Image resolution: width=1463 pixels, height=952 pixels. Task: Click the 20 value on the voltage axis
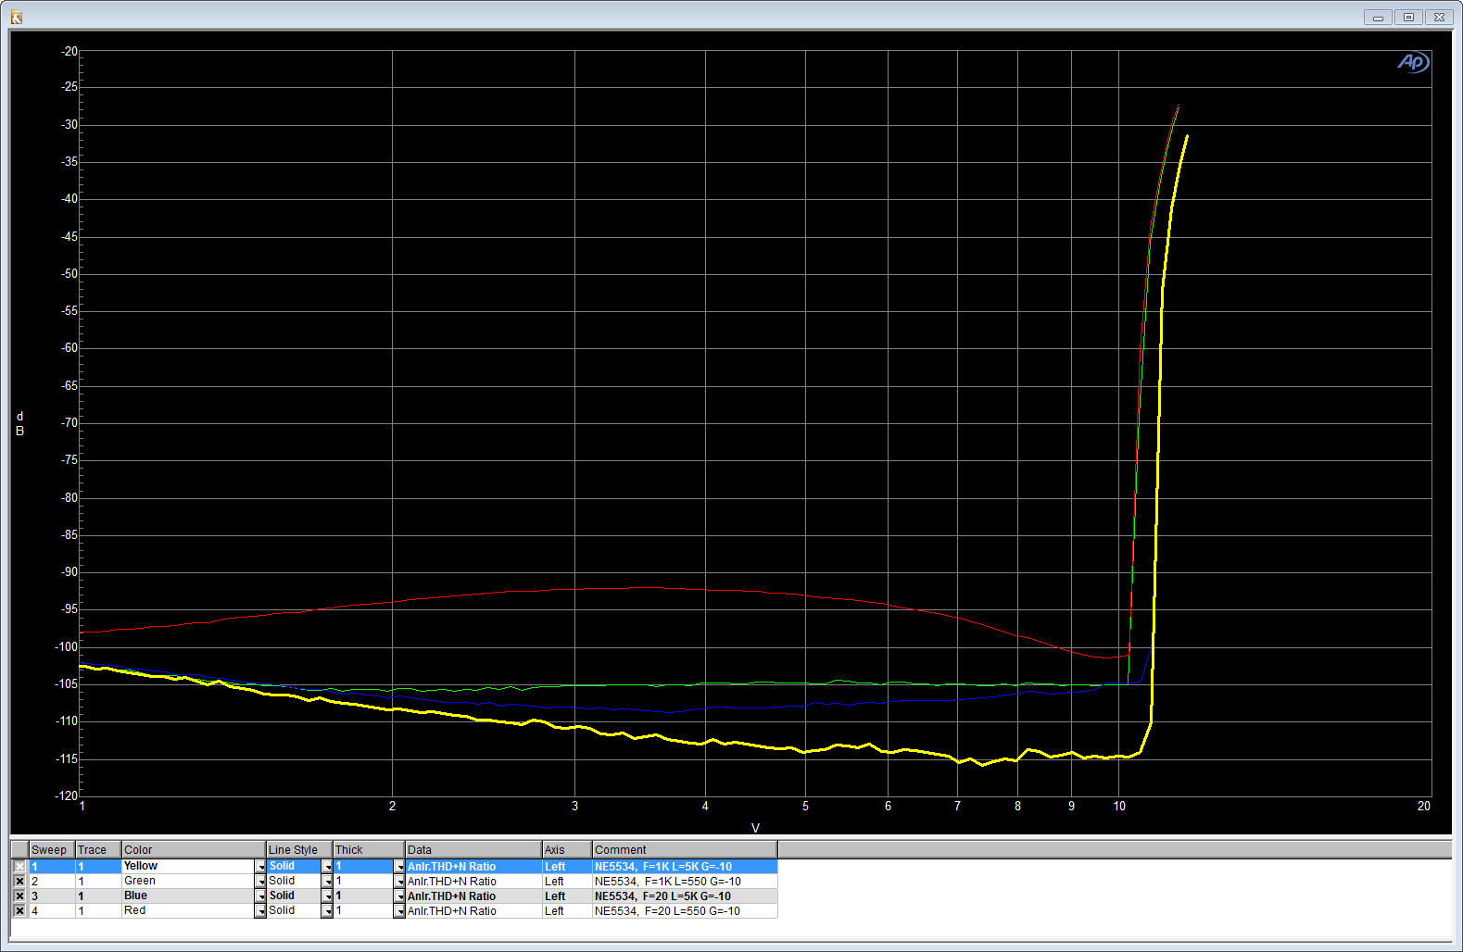1423,807
